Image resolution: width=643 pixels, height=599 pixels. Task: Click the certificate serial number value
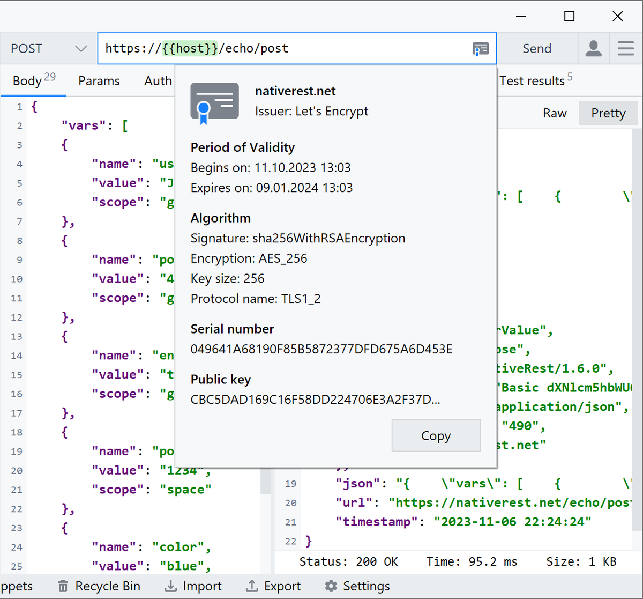click(x=322, y=350)
